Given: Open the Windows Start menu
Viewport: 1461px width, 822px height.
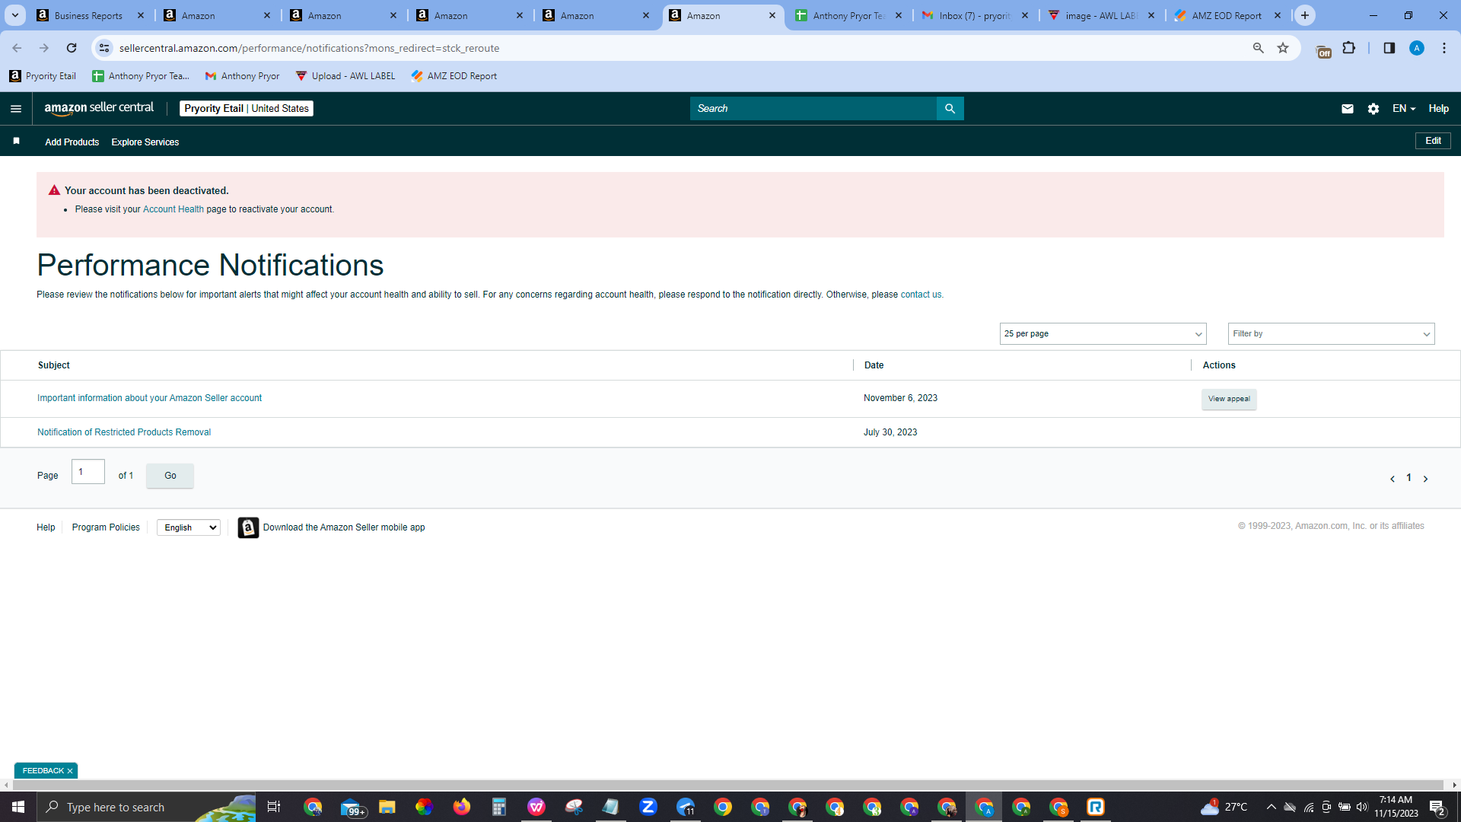Looking at the screenshot, I should click(18, 807).
